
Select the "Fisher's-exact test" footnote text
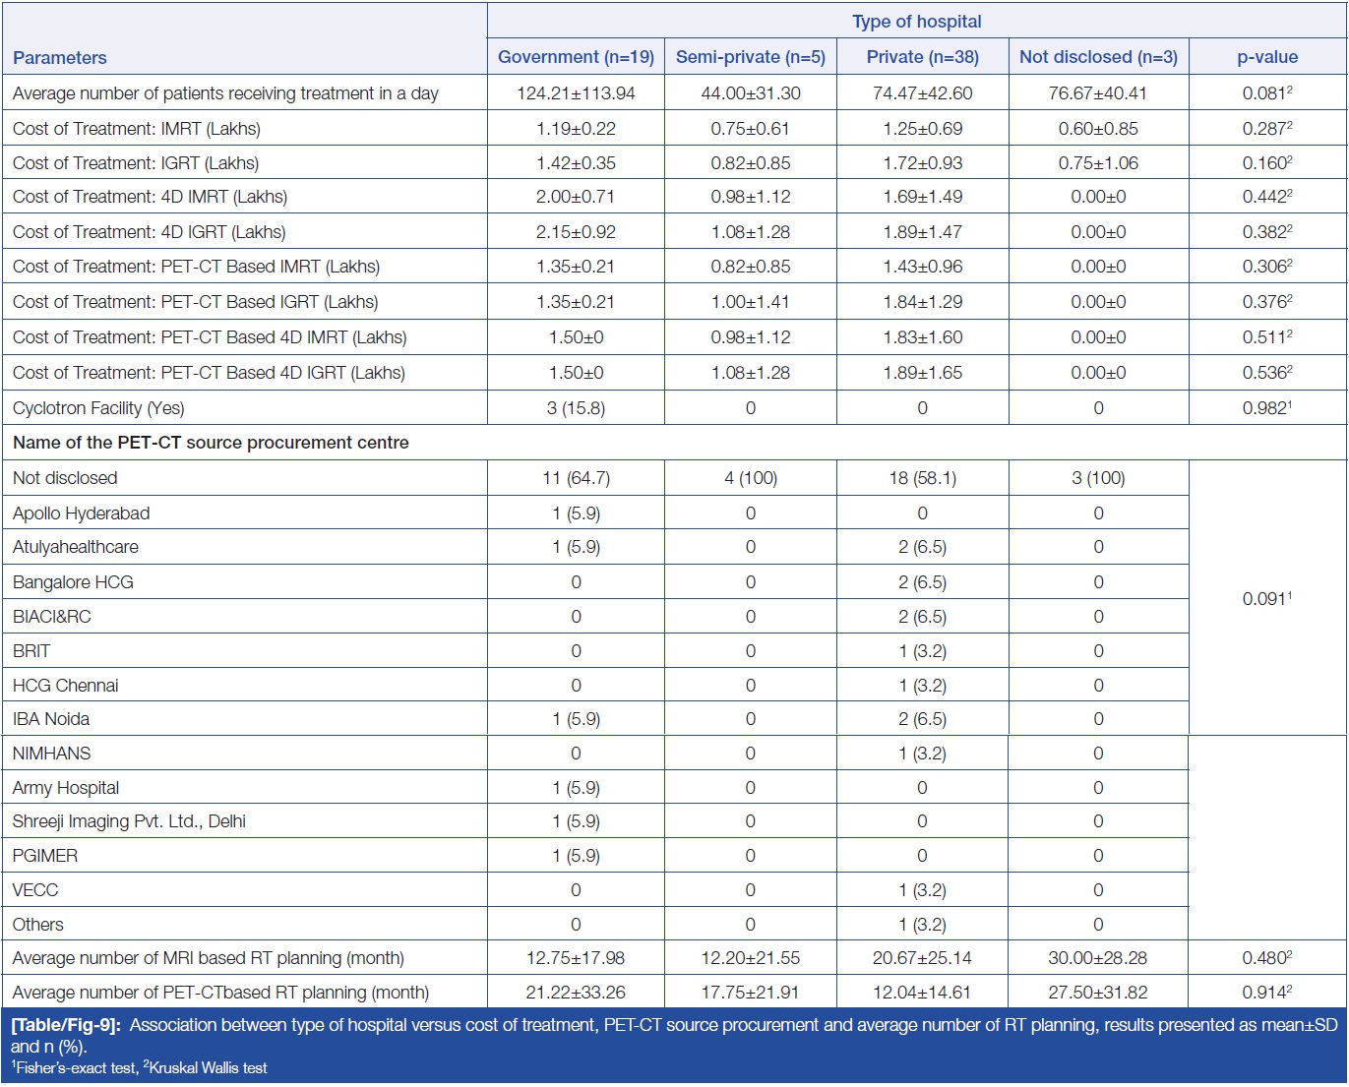[76, 1068]
